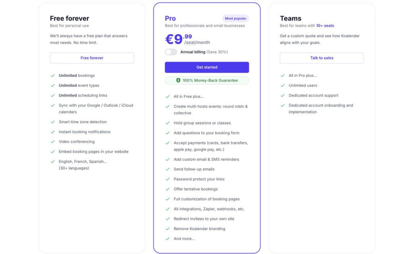Click the shield icon on Money-Back Guarantee
Viewport: 413px width, 254px height.
[x=178, y=81]
